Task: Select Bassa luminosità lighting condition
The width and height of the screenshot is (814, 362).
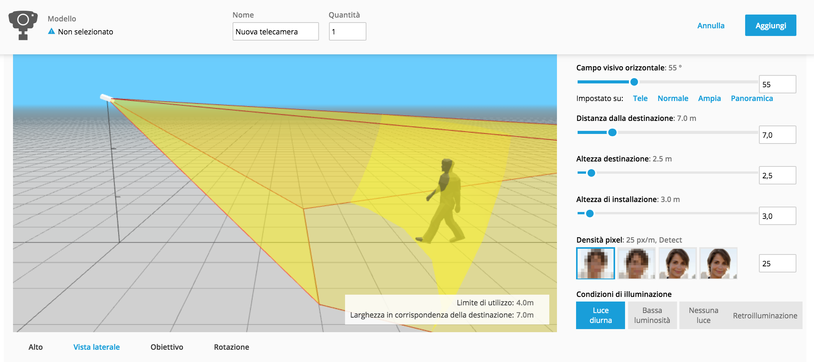Action: (652, 315)
